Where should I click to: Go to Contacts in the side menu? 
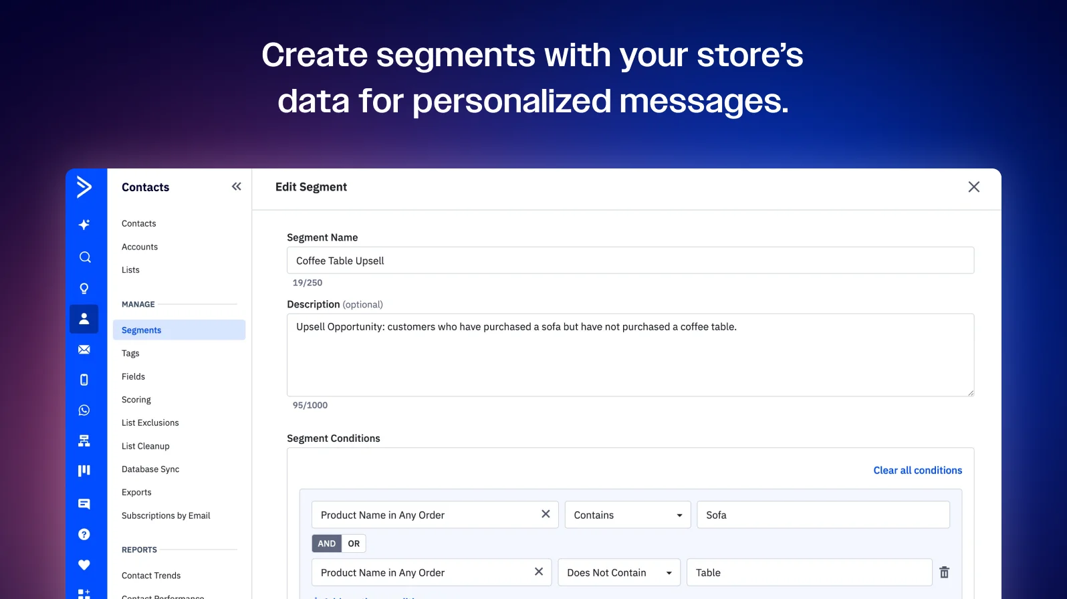139,223
